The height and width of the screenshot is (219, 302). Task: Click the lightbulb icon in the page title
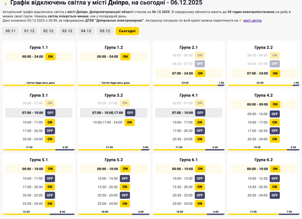point(5,3)
